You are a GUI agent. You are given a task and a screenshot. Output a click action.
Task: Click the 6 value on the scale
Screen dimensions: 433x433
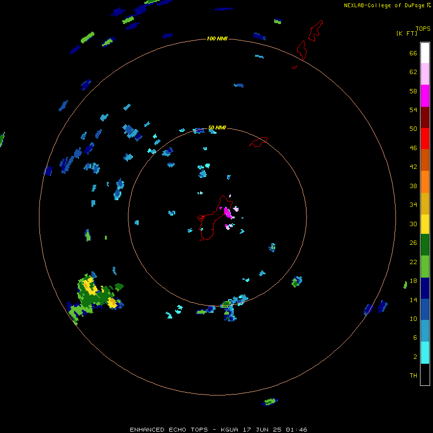pyautogui.click(x=415, y=338)
